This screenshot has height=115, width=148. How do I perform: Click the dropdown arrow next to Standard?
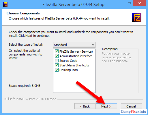click(x=93, y=45)
